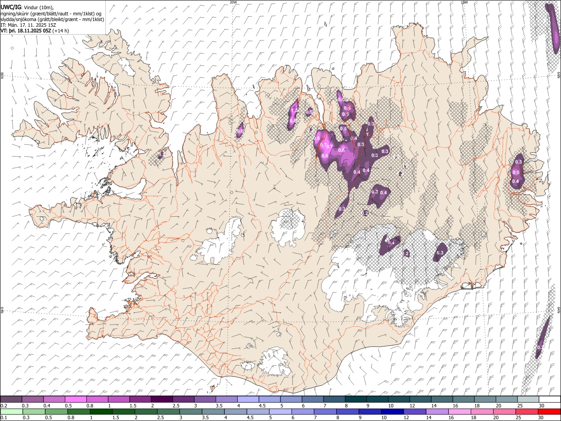Select the "(+14 h)" forecast offset text
This screenshot has height=421, width=561.
[61, 31]
